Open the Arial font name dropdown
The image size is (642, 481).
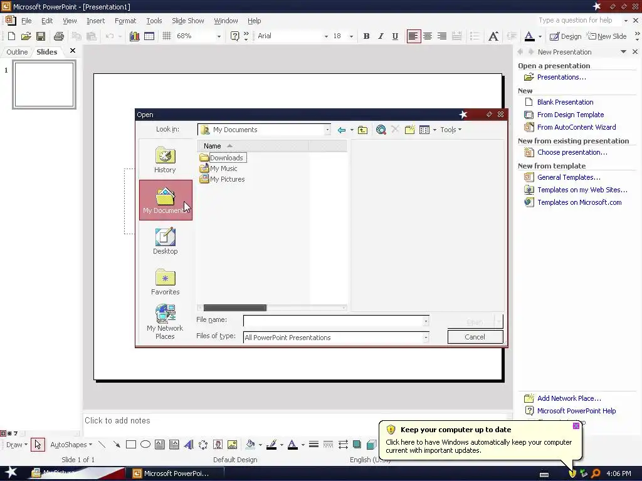tap(326, 36)
